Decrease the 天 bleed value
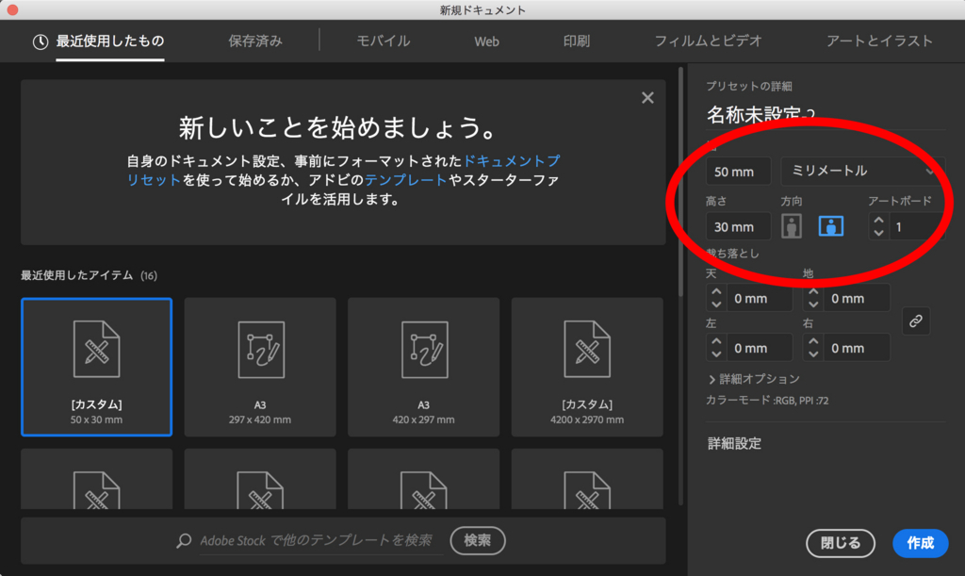 [x=716, y=304]
